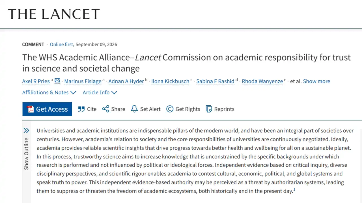Click The Lancet logo
This screenshot has height=203, width=362.
click(54, 14)
